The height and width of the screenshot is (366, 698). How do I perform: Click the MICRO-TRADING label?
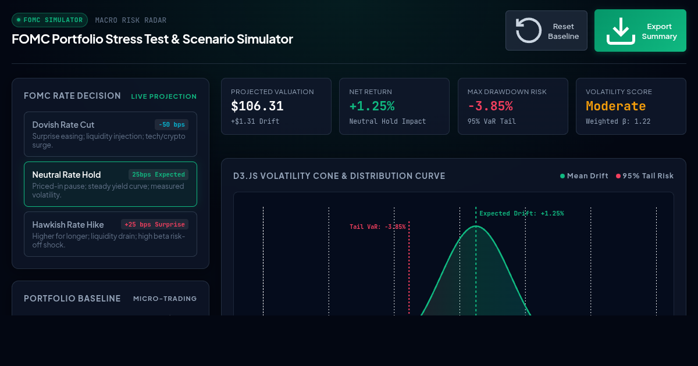pos(165,299)
